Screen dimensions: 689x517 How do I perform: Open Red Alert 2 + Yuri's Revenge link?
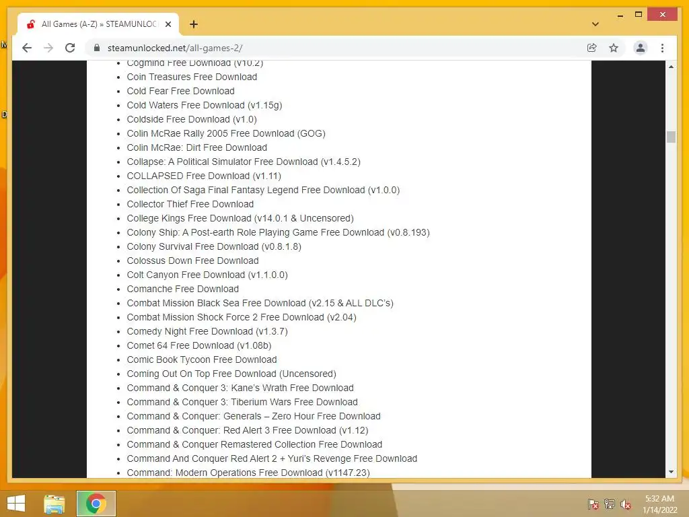(x=272, y=458)
